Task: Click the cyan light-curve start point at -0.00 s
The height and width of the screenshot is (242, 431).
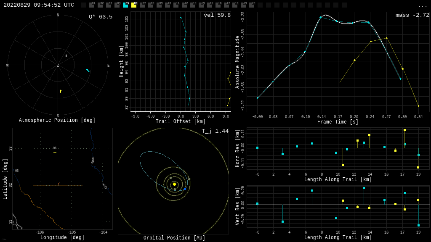Action: 258,98
